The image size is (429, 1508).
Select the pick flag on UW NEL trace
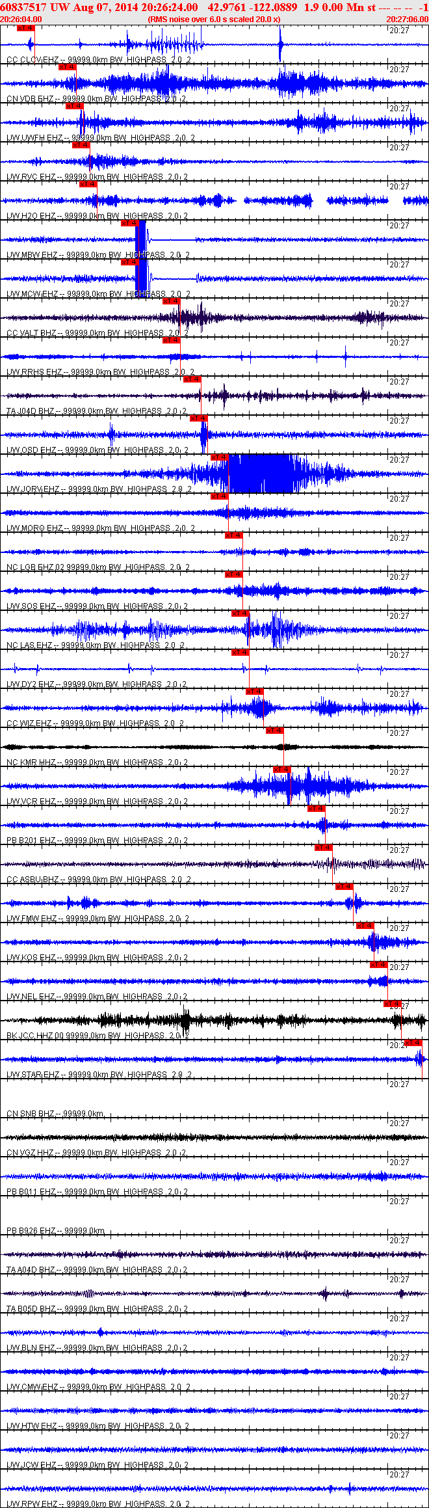(x=379, y=965)
